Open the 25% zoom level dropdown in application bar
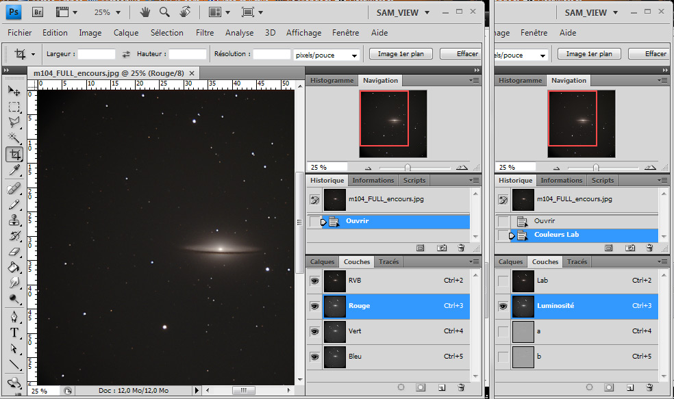 118,12
